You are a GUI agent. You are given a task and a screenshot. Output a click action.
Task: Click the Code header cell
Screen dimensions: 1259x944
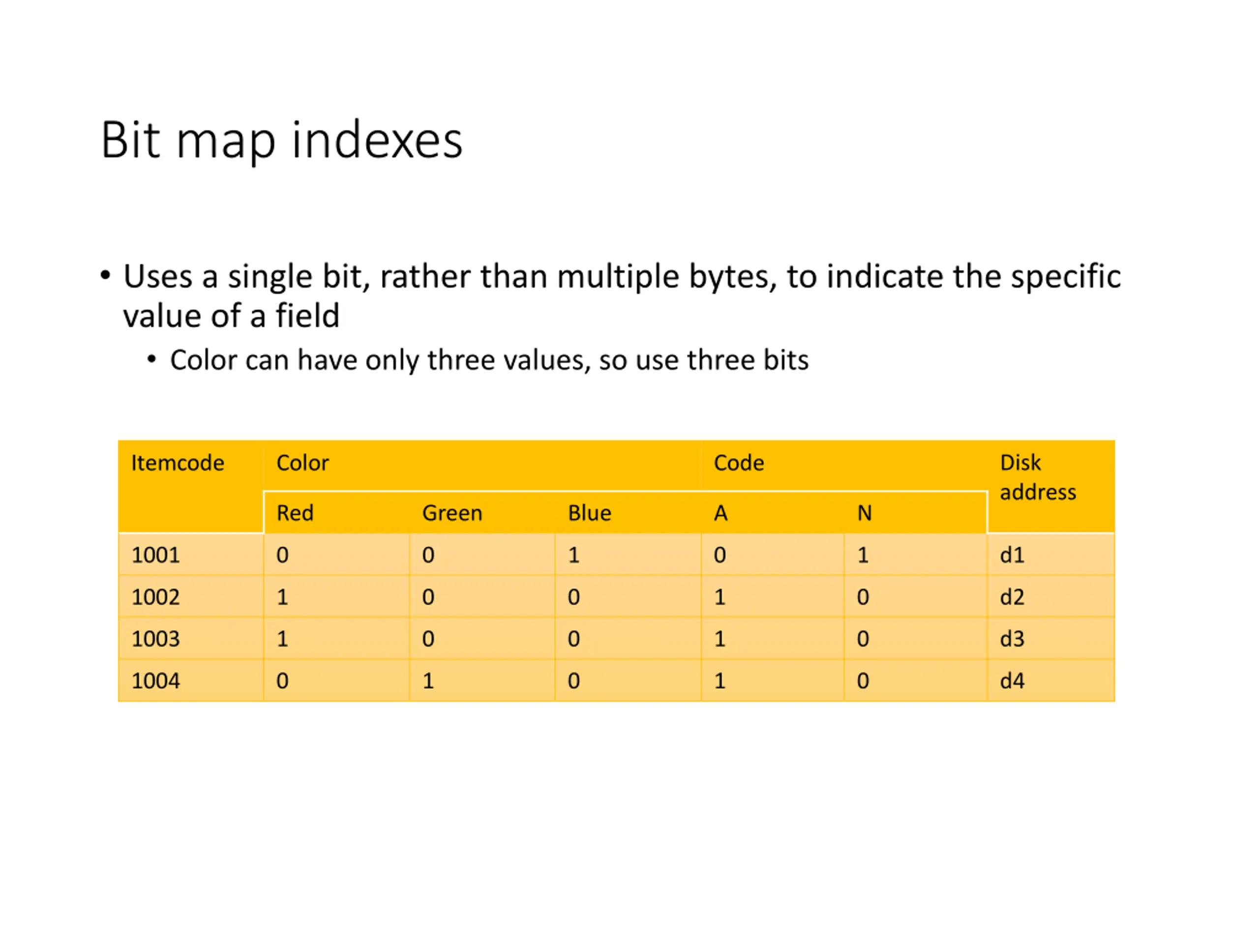tap(844, 465)
